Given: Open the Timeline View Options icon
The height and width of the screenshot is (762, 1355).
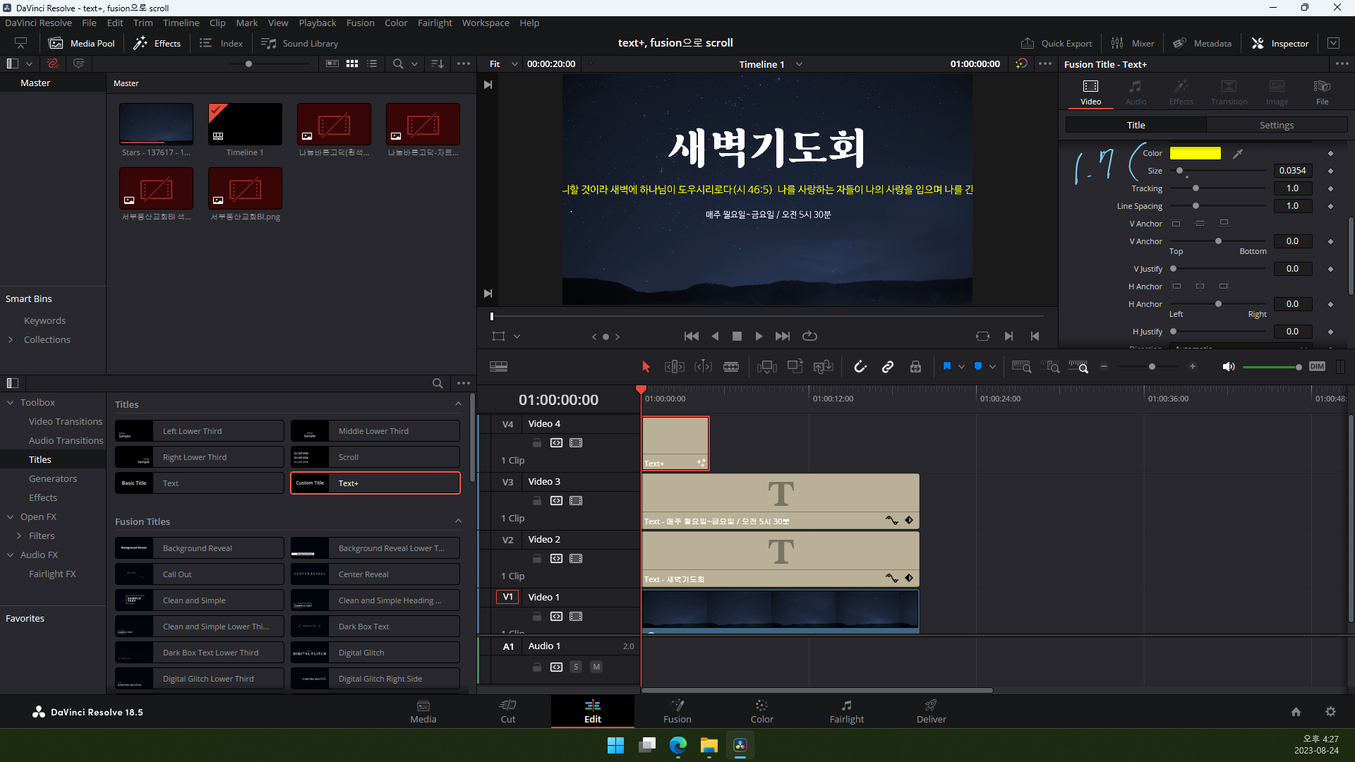Looking at the screenshot, I should [x=498, y=366].
